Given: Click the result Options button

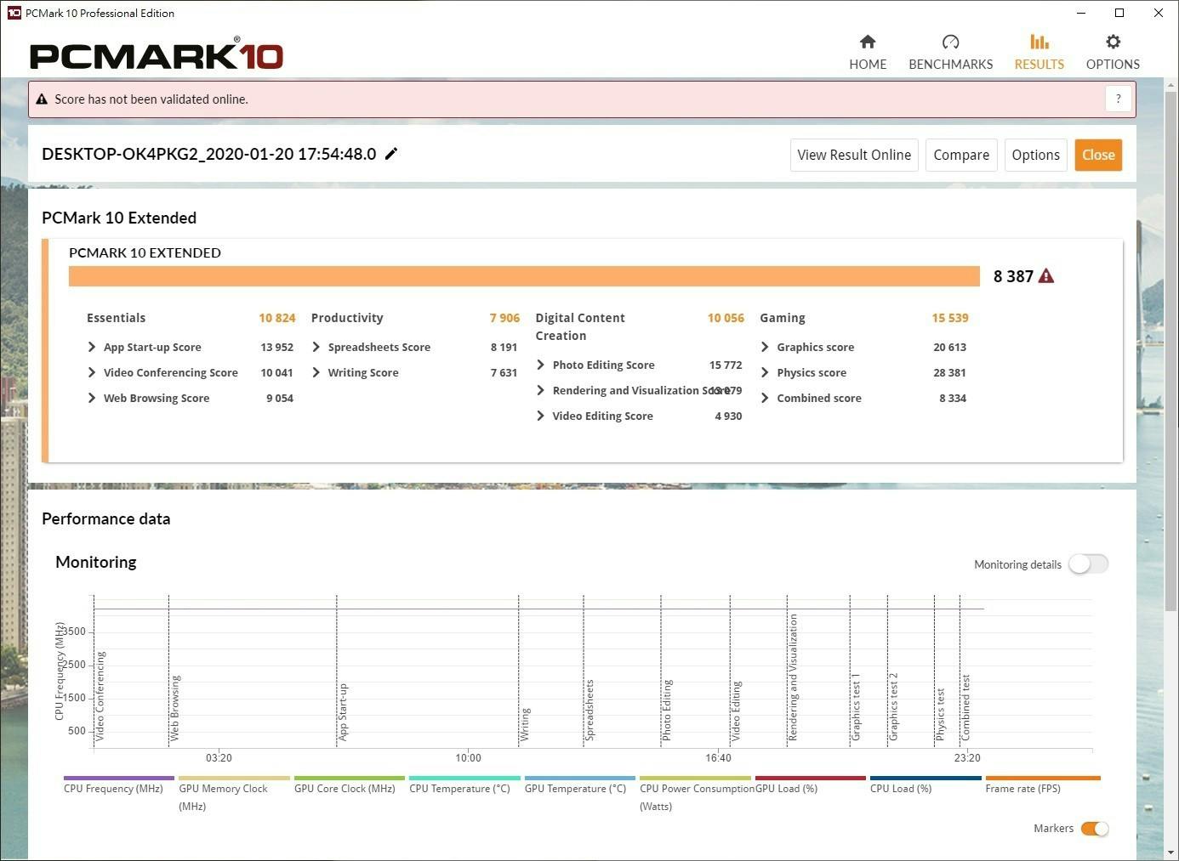Looking at the screenshot, I should pos(1035,155).
